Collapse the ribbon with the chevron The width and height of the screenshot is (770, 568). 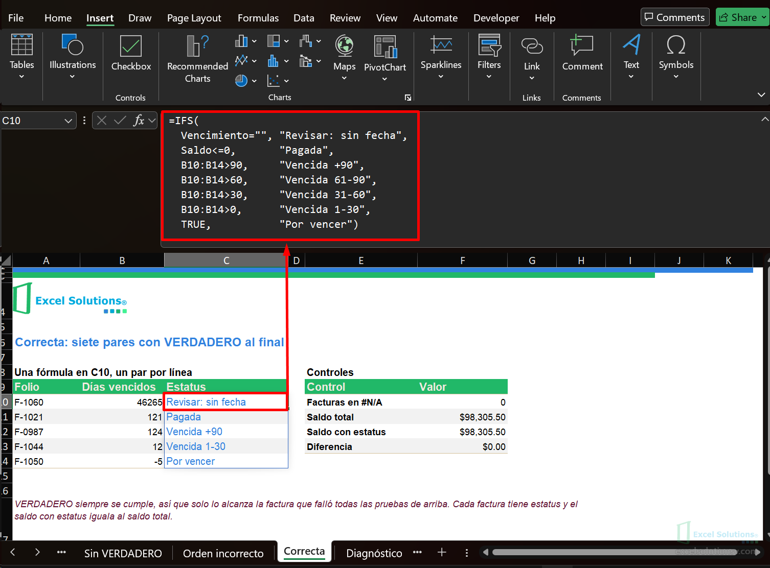point(761,95)
